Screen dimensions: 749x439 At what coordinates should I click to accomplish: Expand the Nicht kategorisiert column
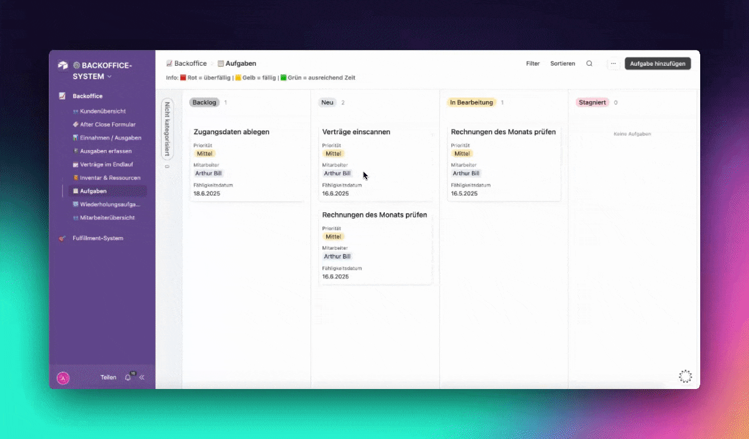pos(167,129)
